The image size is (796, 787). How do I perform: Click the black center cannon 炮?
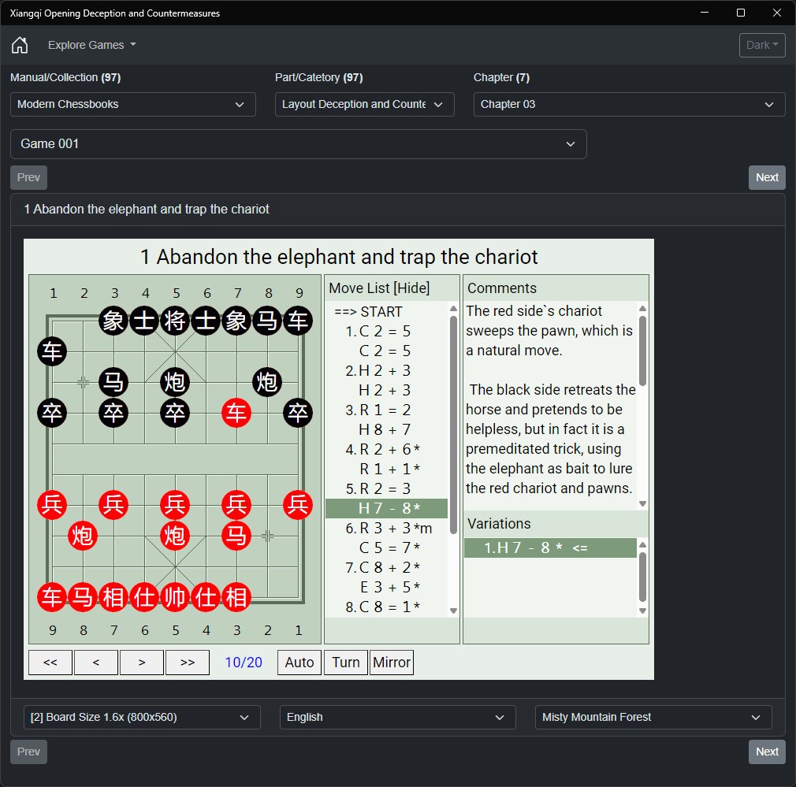(175, 382)
